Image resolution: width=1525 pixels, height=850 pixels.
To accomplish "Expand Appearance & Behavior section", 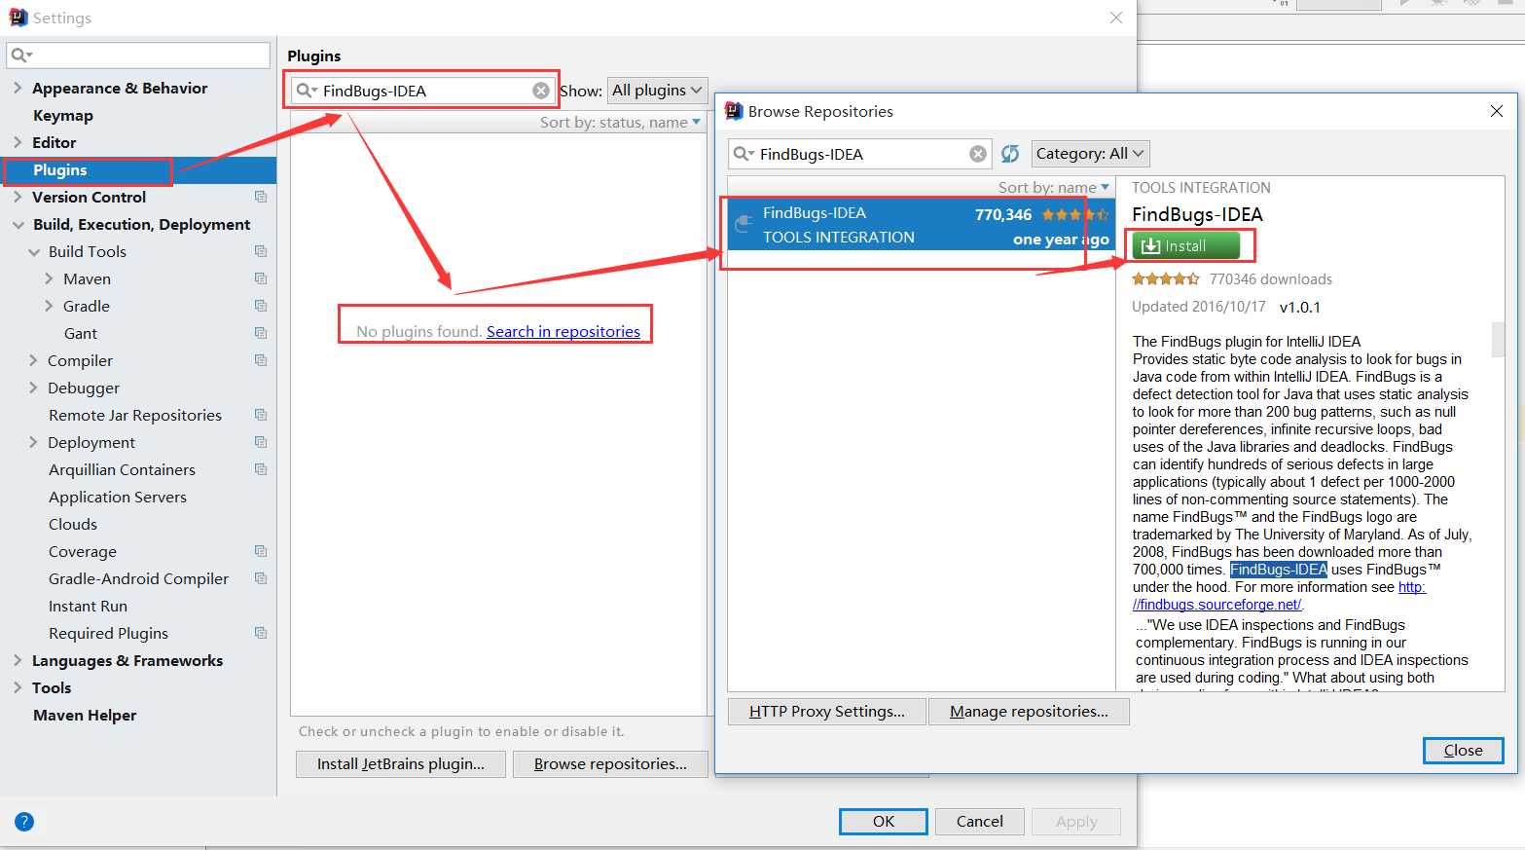I will 18,88.
